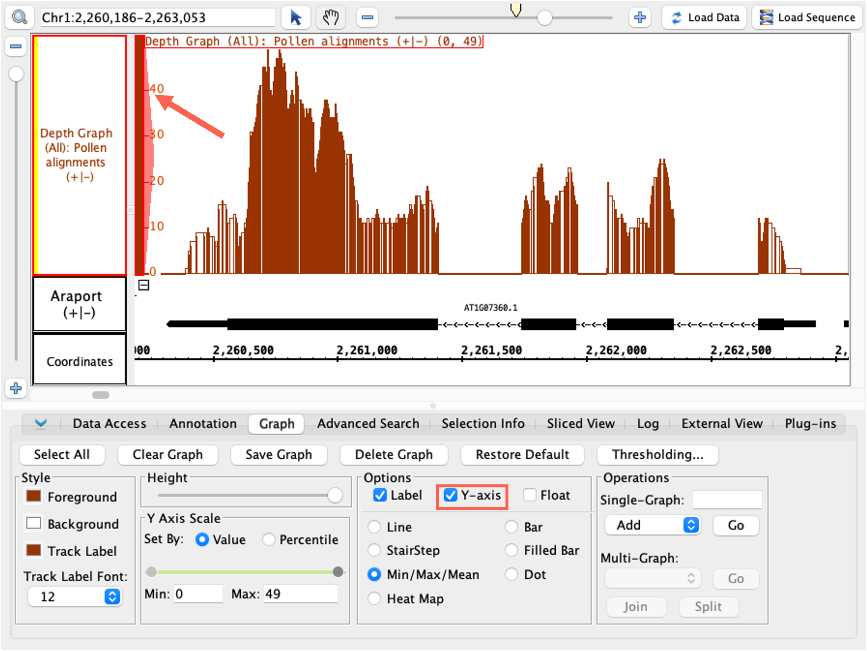Click the Single-Graph Go button
This screenshot has width=867, height=651.
[736, 525]
